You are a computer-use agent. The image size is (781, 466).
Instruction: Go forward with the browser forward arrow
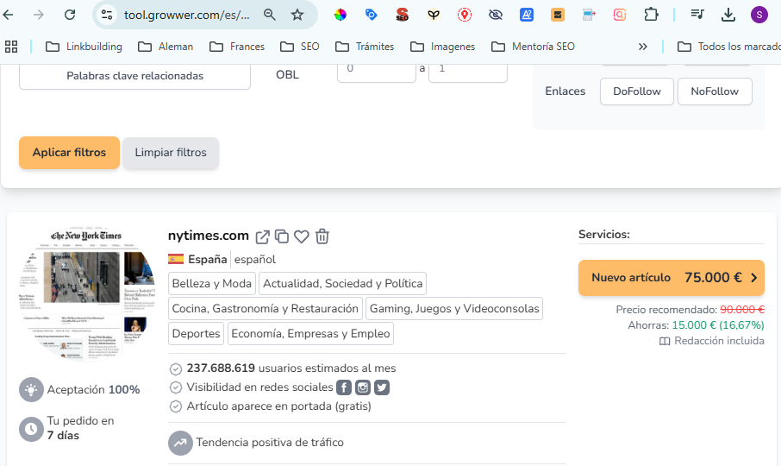(x=38, y=15)
